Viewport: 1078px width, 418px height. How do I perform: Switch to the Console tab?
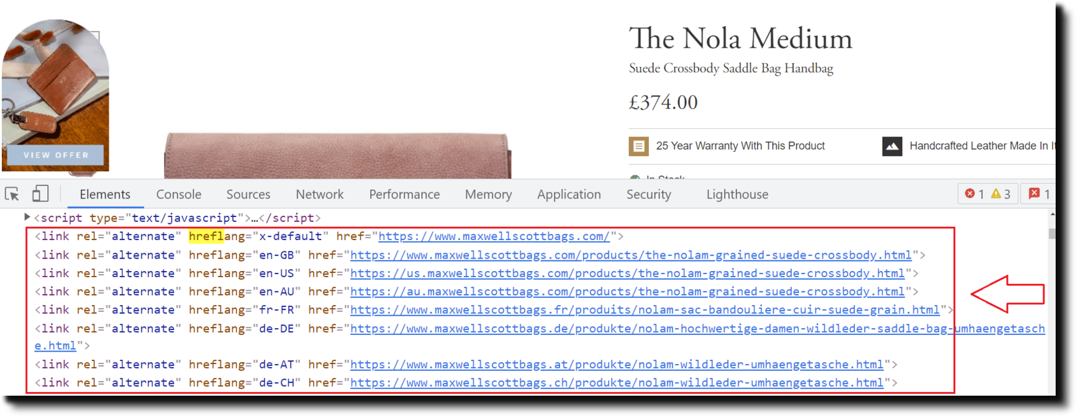(178, 194)
